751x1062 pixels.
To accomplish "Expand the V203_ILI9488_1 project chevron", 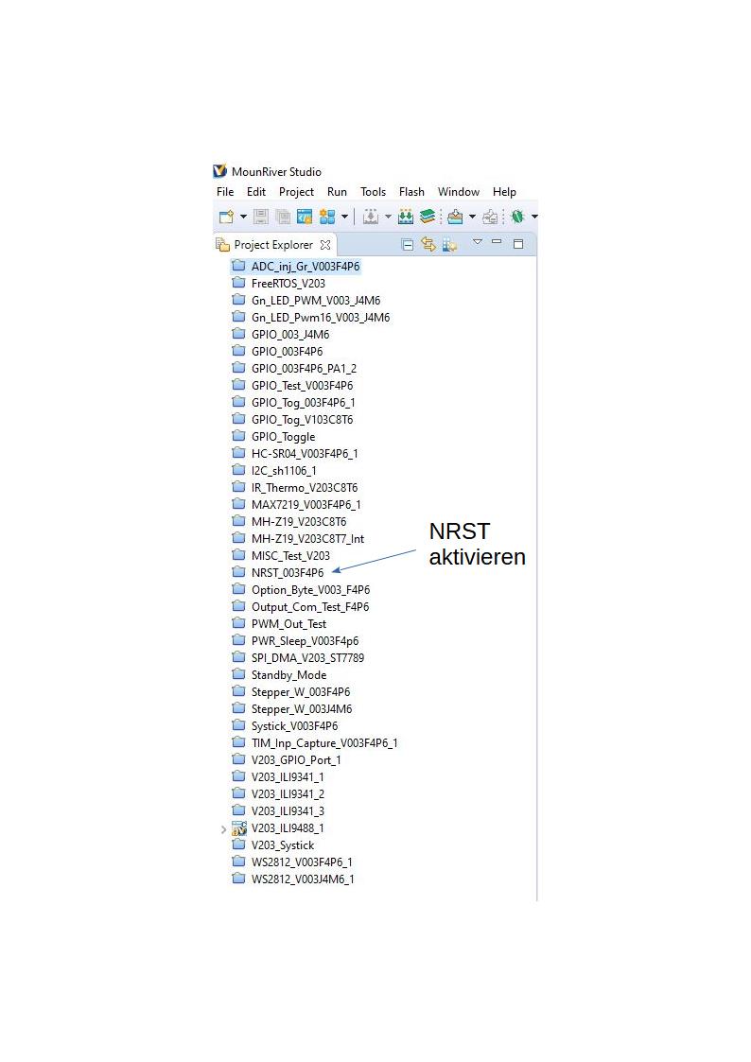I will point(223,829).
